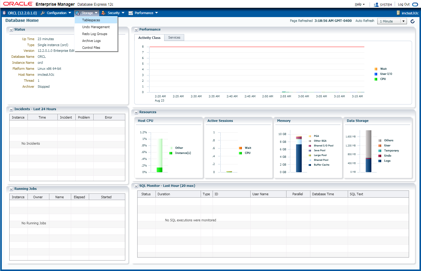Click the Shared Pool legend swatch in Memory

coord(310,160)
